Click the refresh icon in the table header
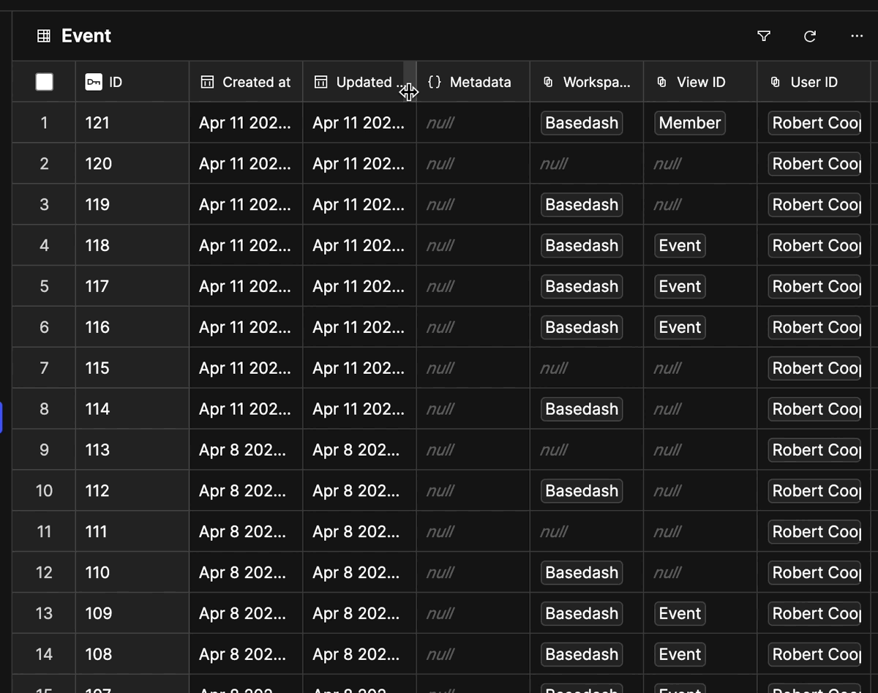878x693 pixels. 810,36
